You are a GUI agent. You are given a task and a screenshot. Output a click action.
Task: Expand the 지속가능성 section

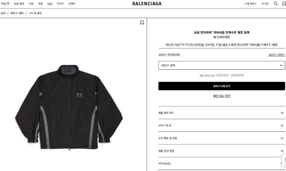(222, 164)
